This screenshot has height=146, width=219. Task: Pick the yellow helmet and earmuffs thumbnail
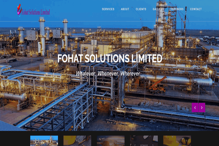click(177, 141)
